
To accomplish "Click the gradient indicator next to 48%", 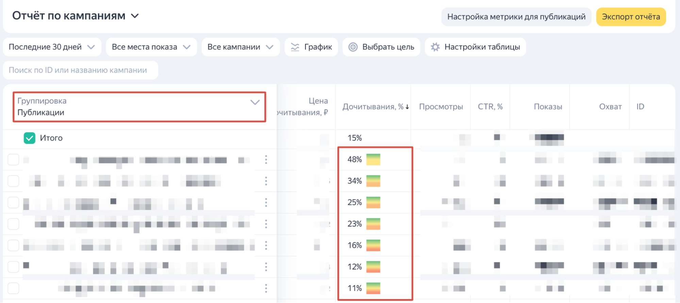I will 373,159.
